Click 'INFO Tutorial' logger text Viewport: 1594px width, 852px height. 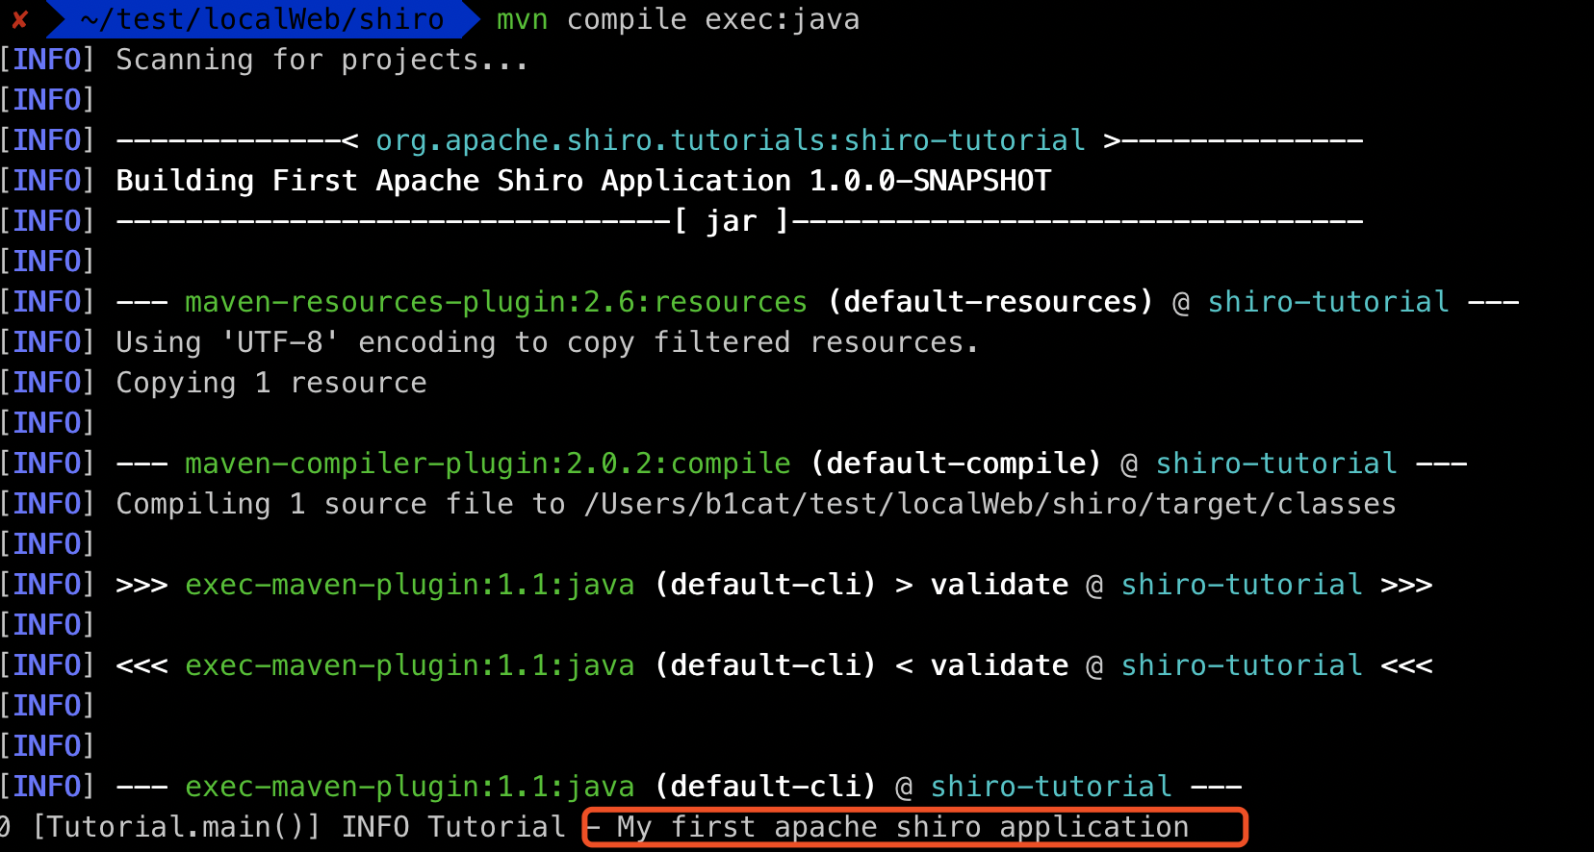(453, 827)
